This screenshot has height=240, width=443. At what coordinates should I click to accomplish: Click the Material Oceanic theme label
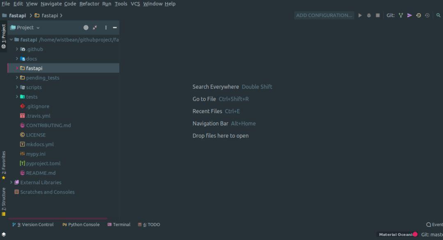click(x=395, y=234)
